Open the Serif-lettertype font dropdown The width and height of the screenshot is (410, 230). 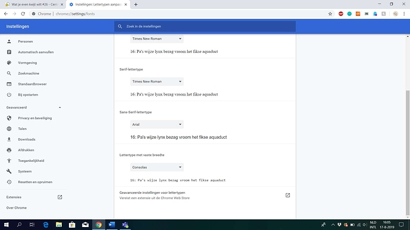coord(157,82)
